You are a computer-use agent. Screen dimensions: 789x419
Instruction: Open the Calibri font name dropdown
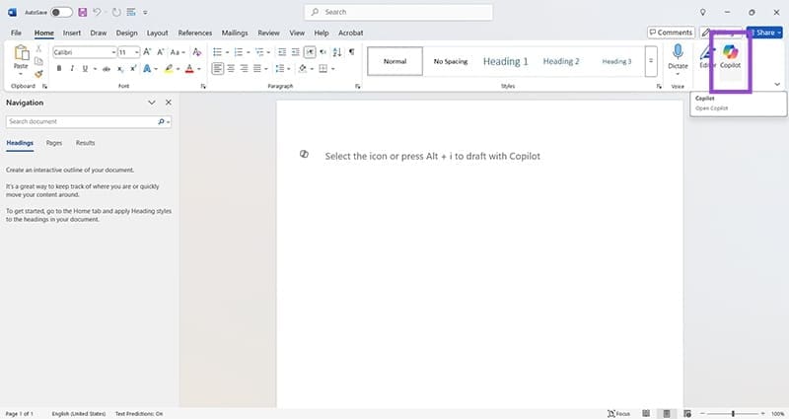112,51
